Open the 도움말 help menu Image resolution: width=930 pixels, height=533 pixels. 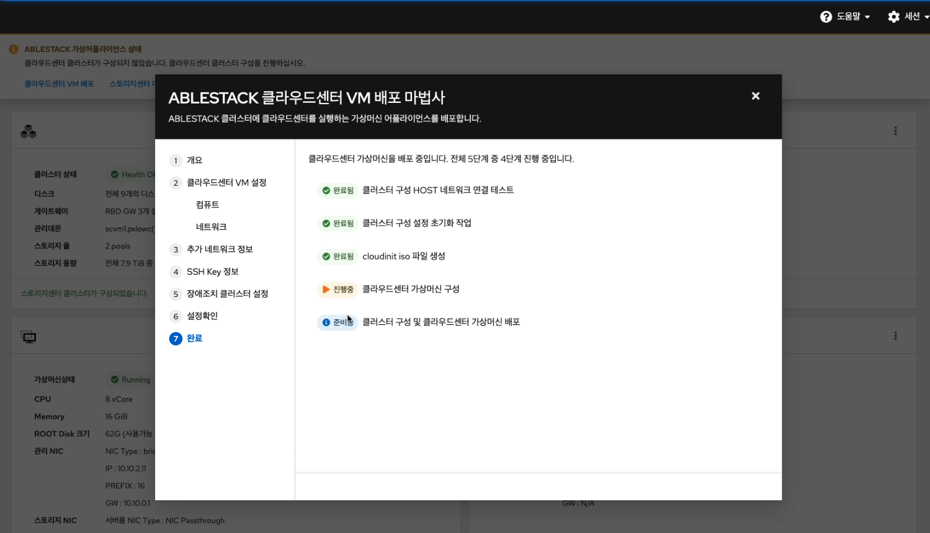point(845,17)
